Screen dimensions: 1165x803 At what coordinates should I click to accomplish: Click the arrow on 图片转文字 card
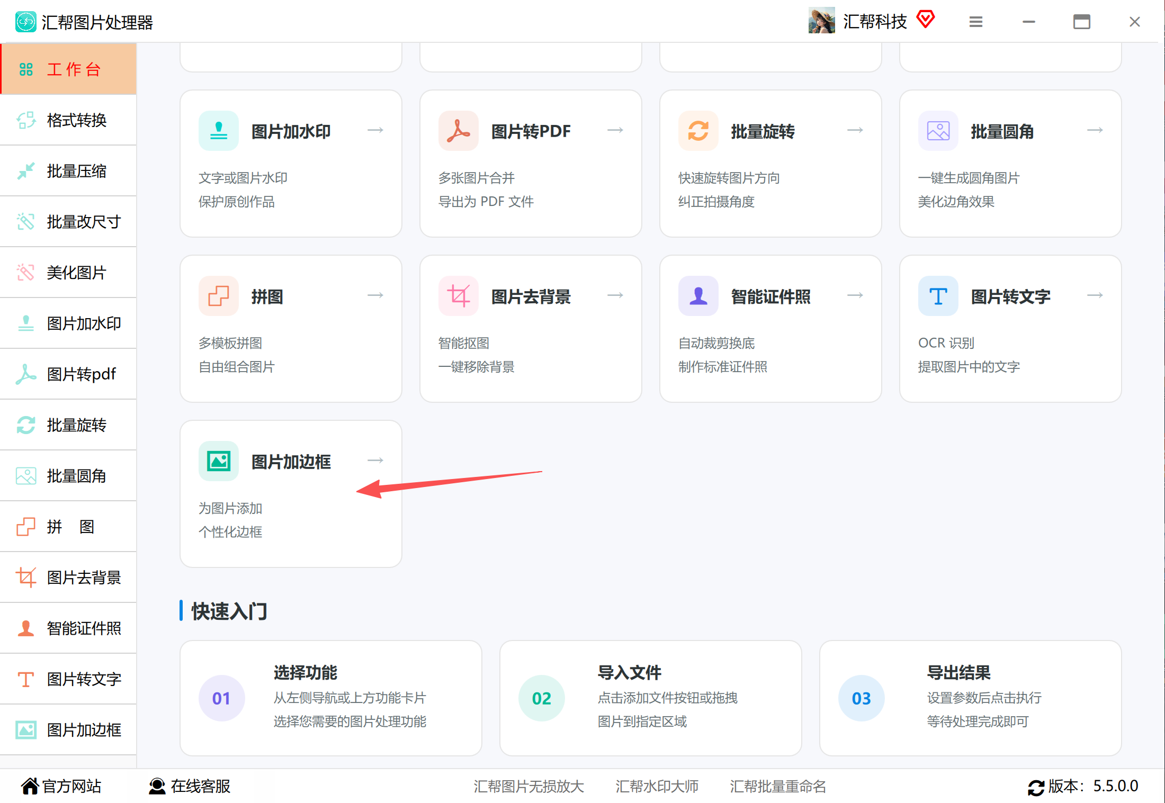coord(1095,295)
